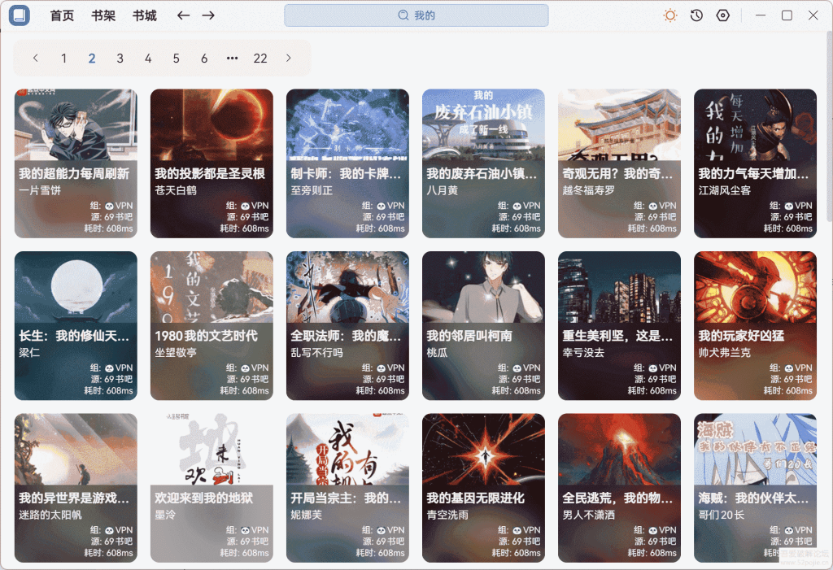
Task: Navigate back using the left arrow
Action: click(x=184, y=15)
